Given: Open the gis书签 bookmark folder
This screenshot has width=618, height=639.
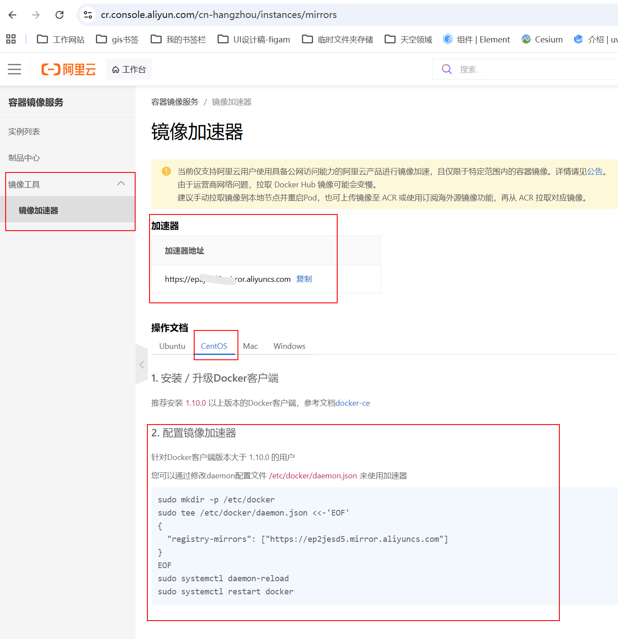Looking at the screenshot, I should pyautogui.click(x=117, y=39).
